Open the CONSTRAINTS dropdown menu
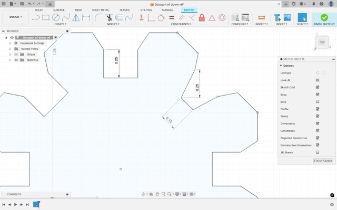The height and width of the screenshot is (210, 337). click(x=181, y=24)
